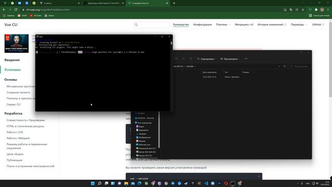Open the Chrome profile avatar

point(322,10)
